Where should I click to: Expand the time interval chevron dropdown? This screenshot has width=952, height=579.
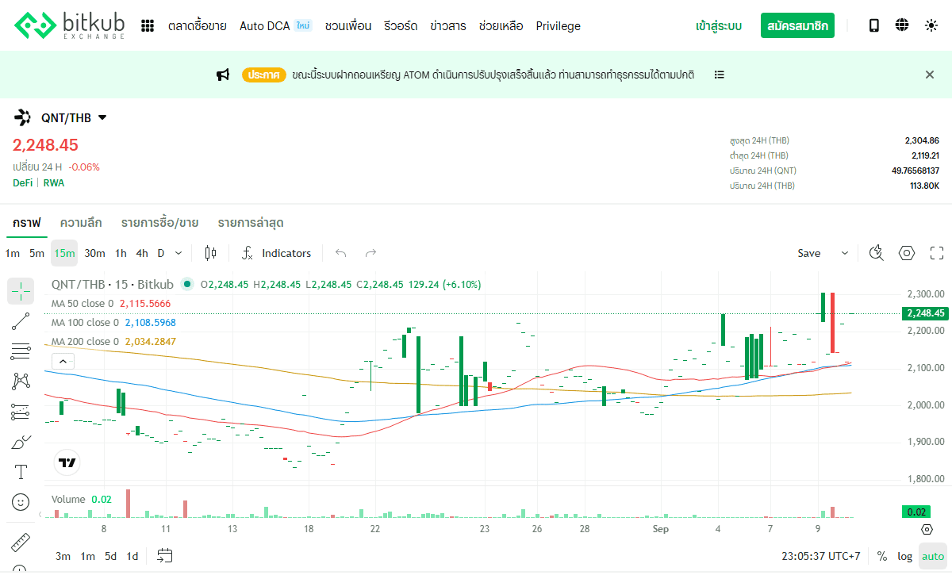click(x=178, y=253)
